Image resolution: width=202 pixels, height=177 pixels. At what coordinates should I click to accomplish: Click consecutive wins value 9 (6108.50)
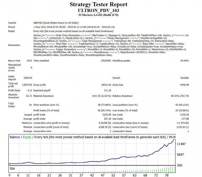click(x=105, y=123)
